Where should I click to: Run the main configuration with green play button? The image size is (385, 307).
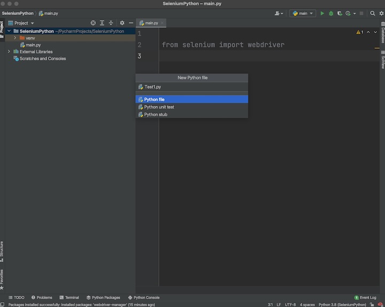[x=322, y=13]
